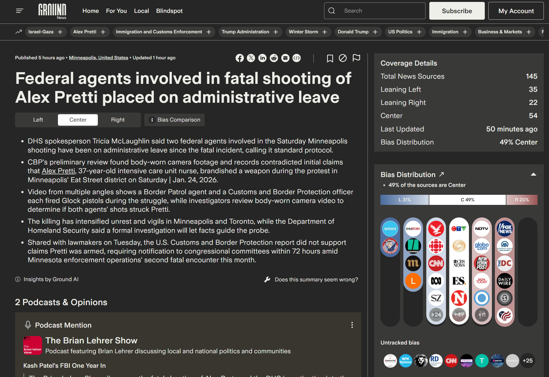
Task: Share article on Reddit icon
Action: (x=274, y=58)
